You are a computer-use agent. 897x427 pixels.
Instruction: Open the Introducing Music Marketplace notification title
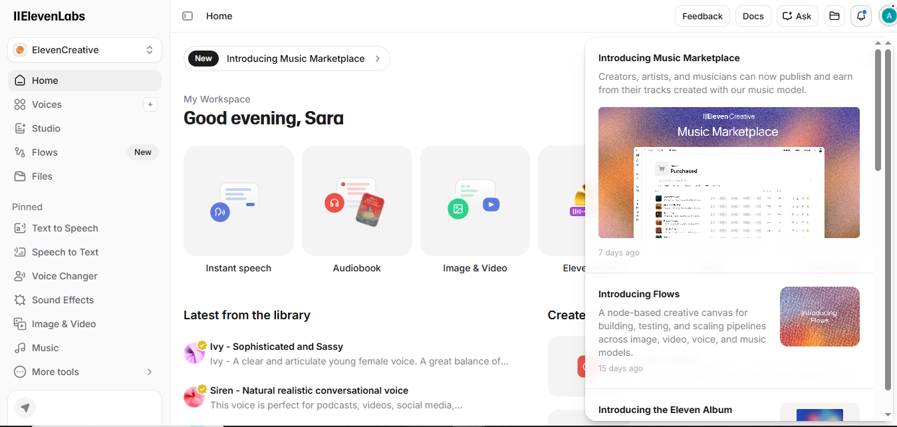(669, 58)
